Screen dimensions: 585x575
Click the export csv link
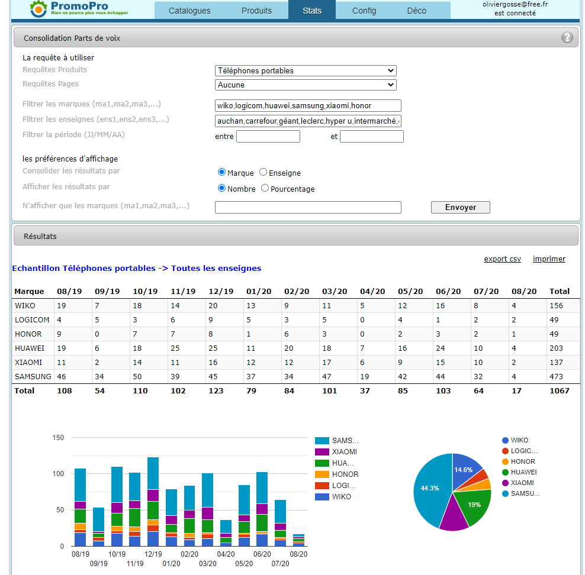point(502,259)
